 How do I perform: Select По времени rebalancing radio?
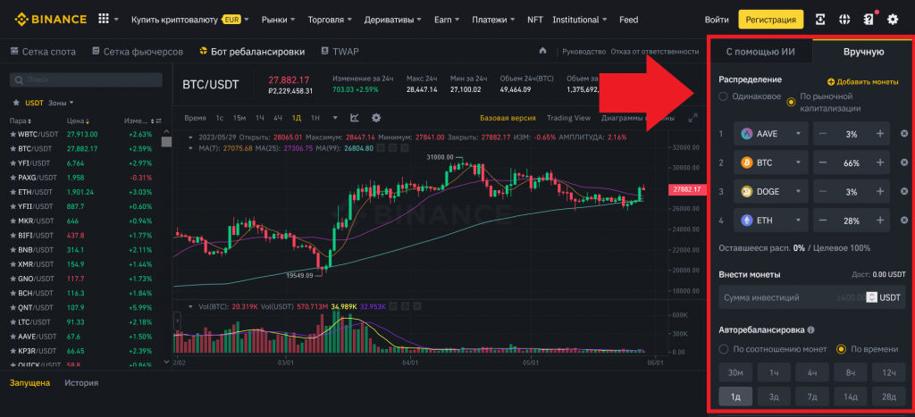[x=841, y=349]
